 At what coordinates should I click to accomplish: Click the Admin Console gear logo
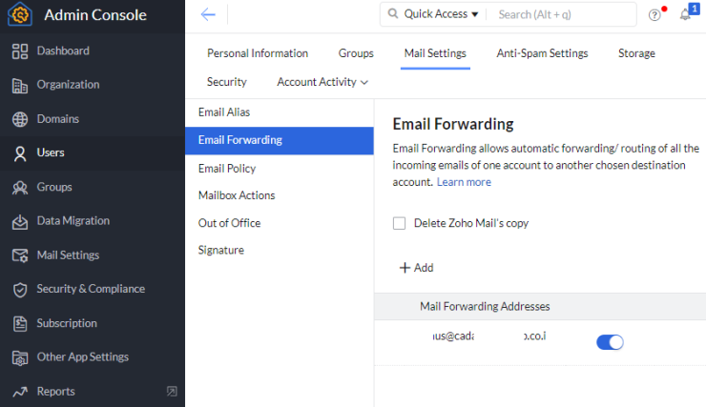click(20, 14)
